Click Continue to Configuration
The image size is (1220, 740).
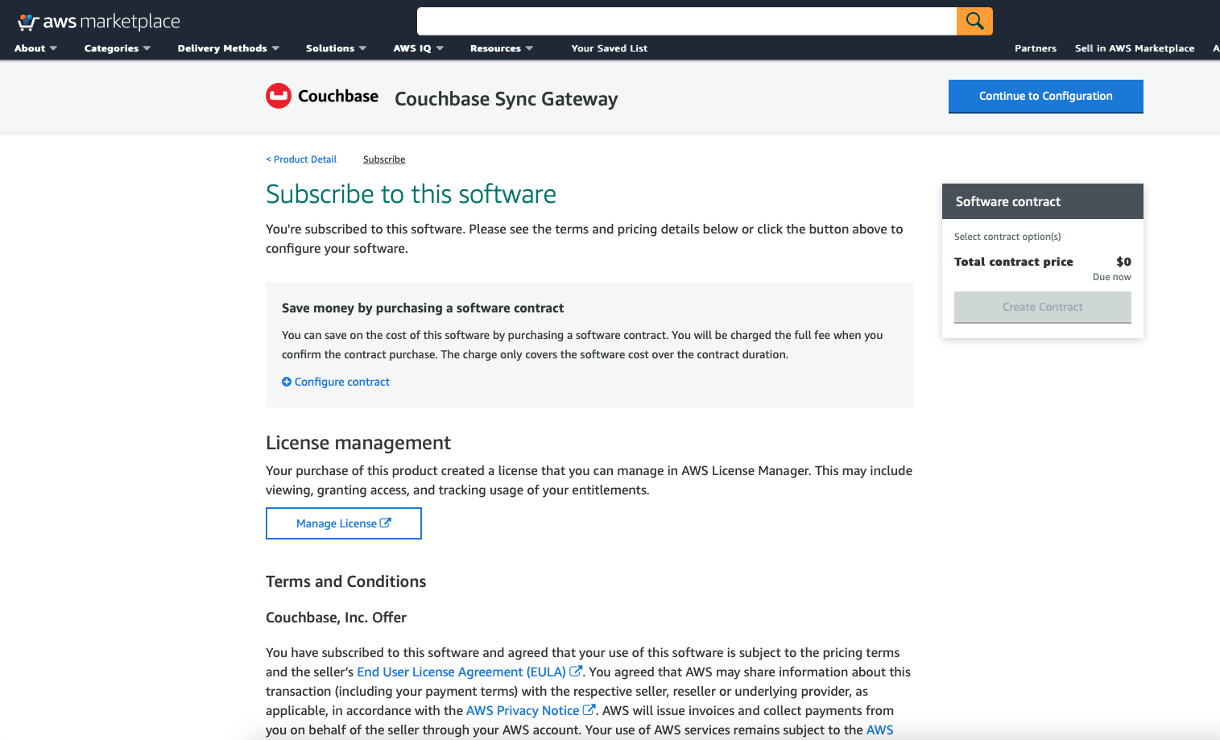1045,96
